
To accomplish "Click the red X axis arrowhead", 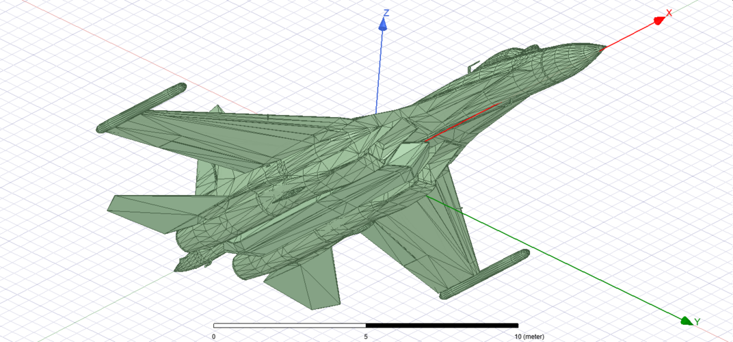I will [x=659, y=20].
